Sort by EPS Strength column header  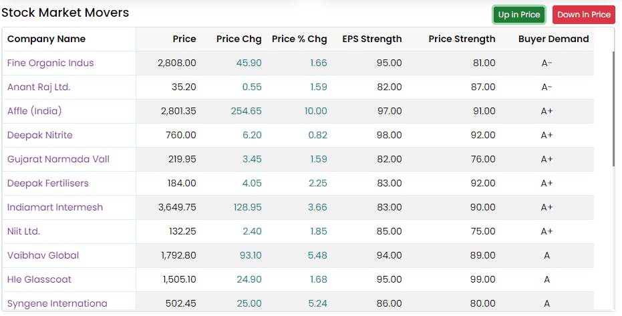click(x=372, y=39)
